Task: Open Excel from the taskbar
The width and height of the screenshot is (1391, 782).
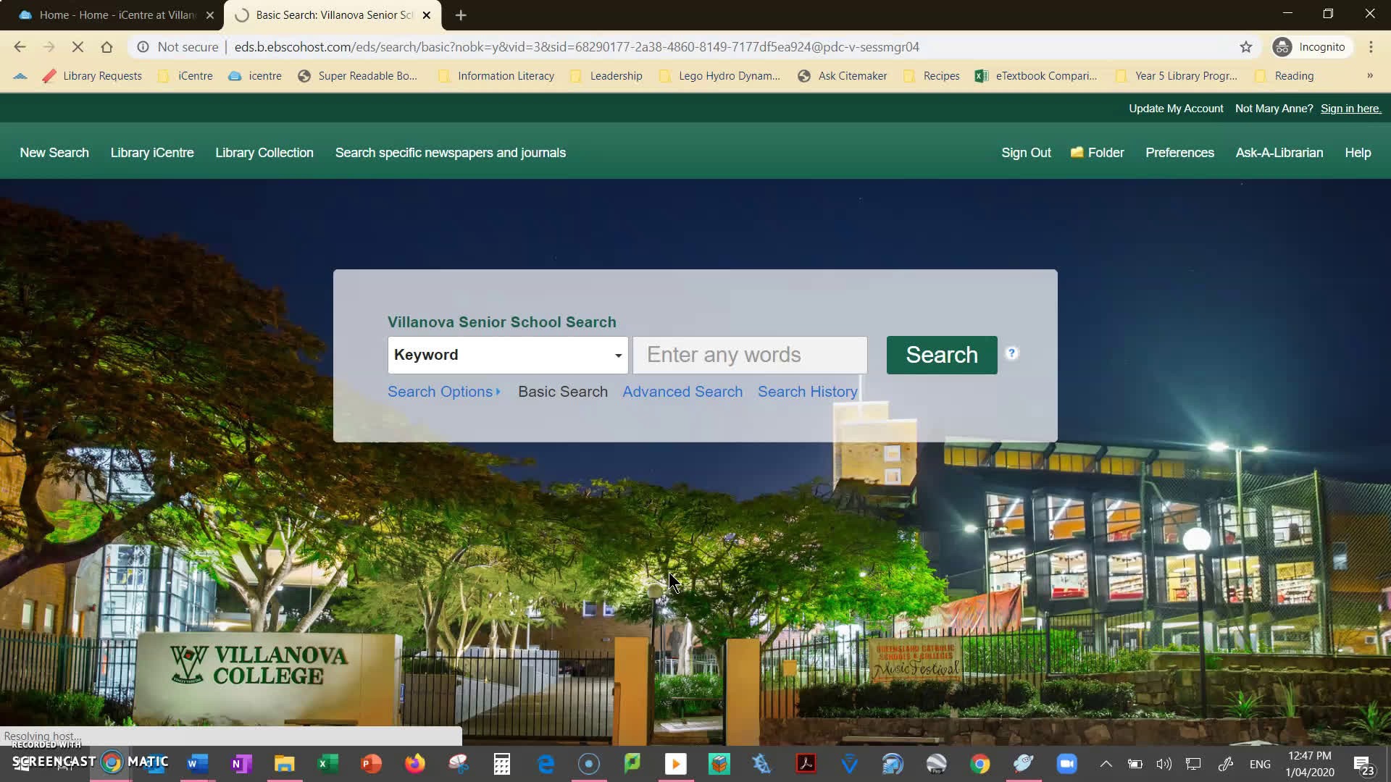Action: coord(328,763)
